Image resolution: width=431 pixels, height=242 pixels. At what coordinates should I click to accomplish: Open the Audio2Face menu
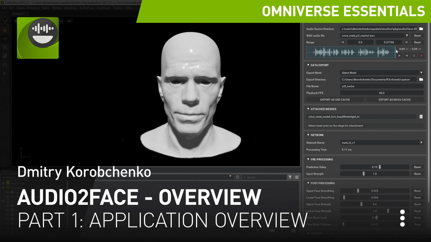(87, 8)
